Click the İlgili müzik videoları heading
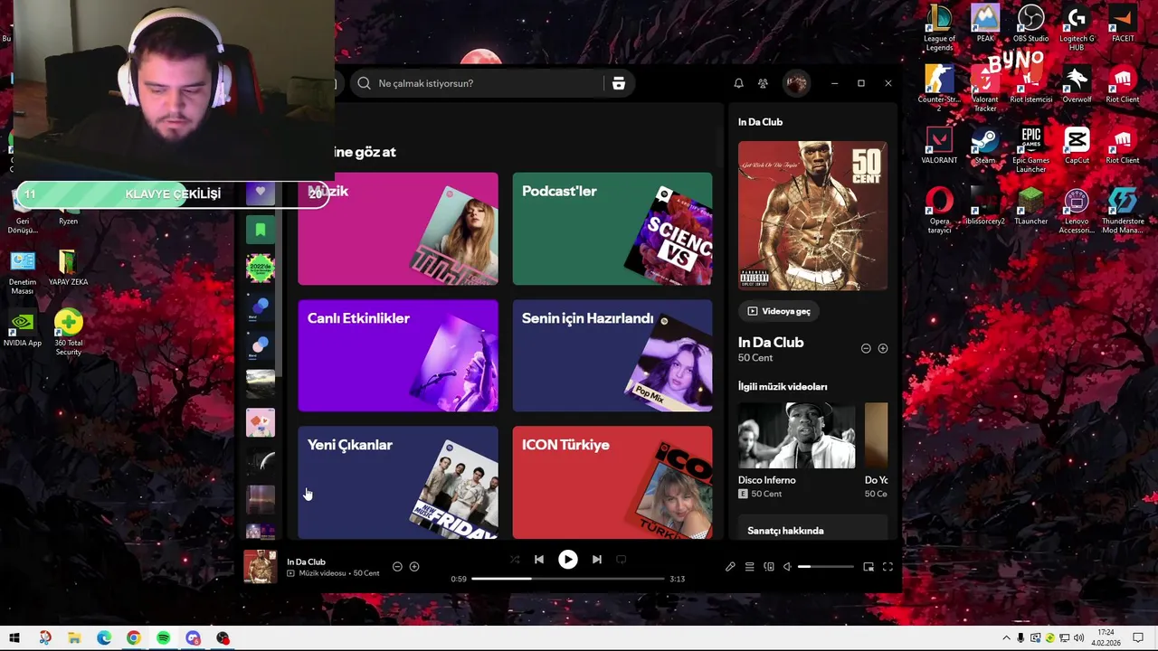 (783, 386)
